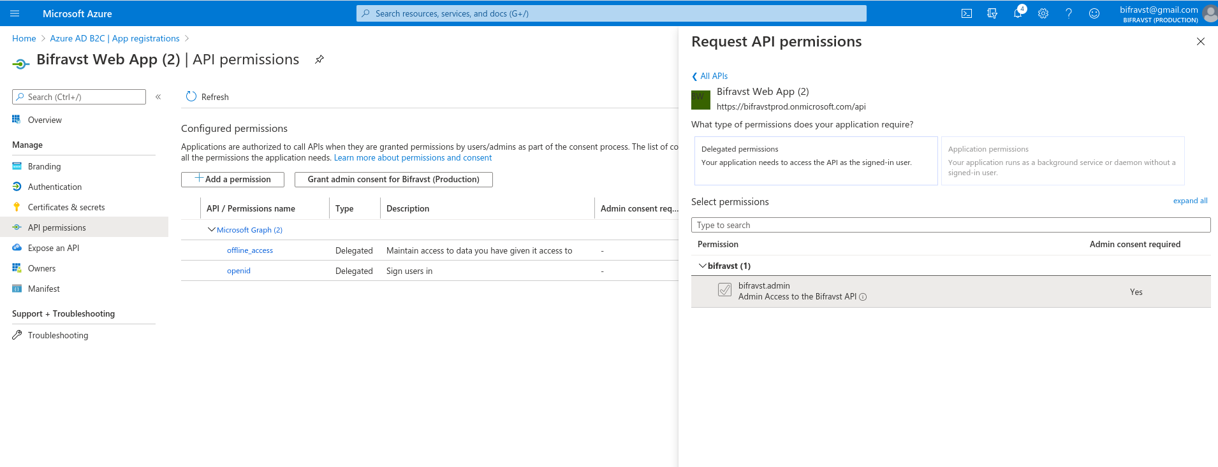Close the Request API permissions panel

click(x=1201, y=41)
